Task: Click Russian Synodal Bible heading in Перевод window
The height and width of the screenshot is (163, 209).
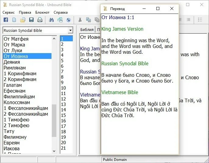Action: coord(125,63)
